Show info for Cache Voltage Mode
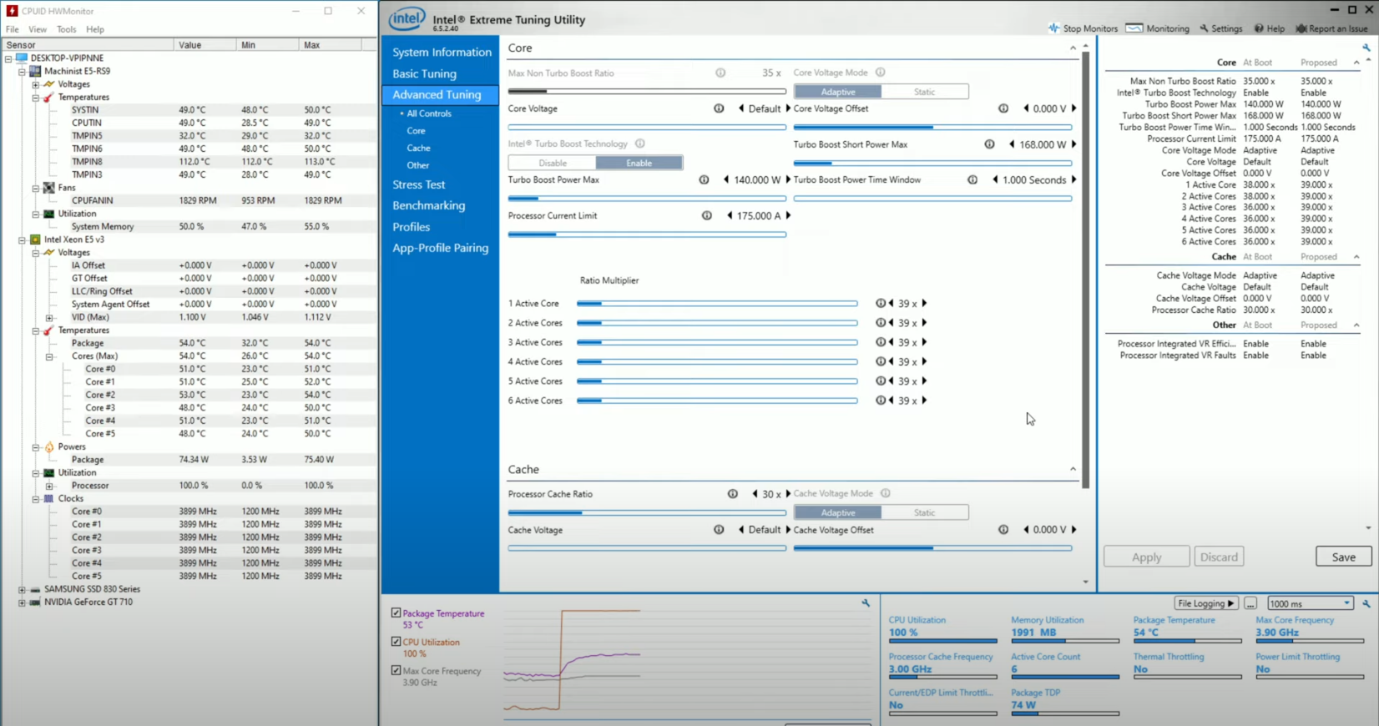 (x=886, y=493)
